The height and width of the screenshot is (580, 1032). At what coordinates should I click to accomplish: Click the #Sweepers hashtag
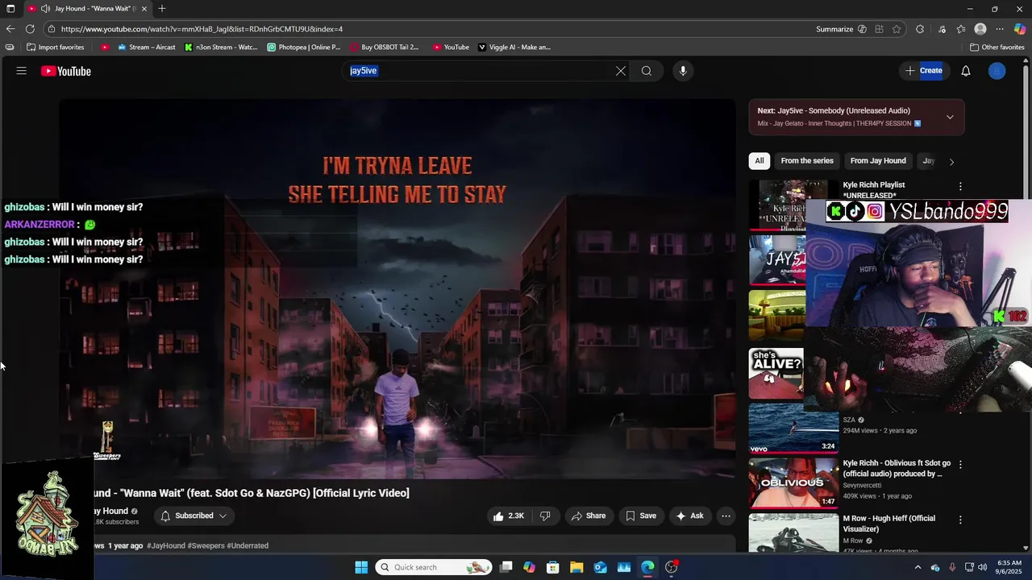point(206,545)
